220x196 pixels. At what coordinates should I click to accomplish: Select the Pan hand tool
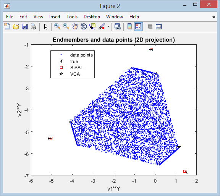click(x=75, y=26)
